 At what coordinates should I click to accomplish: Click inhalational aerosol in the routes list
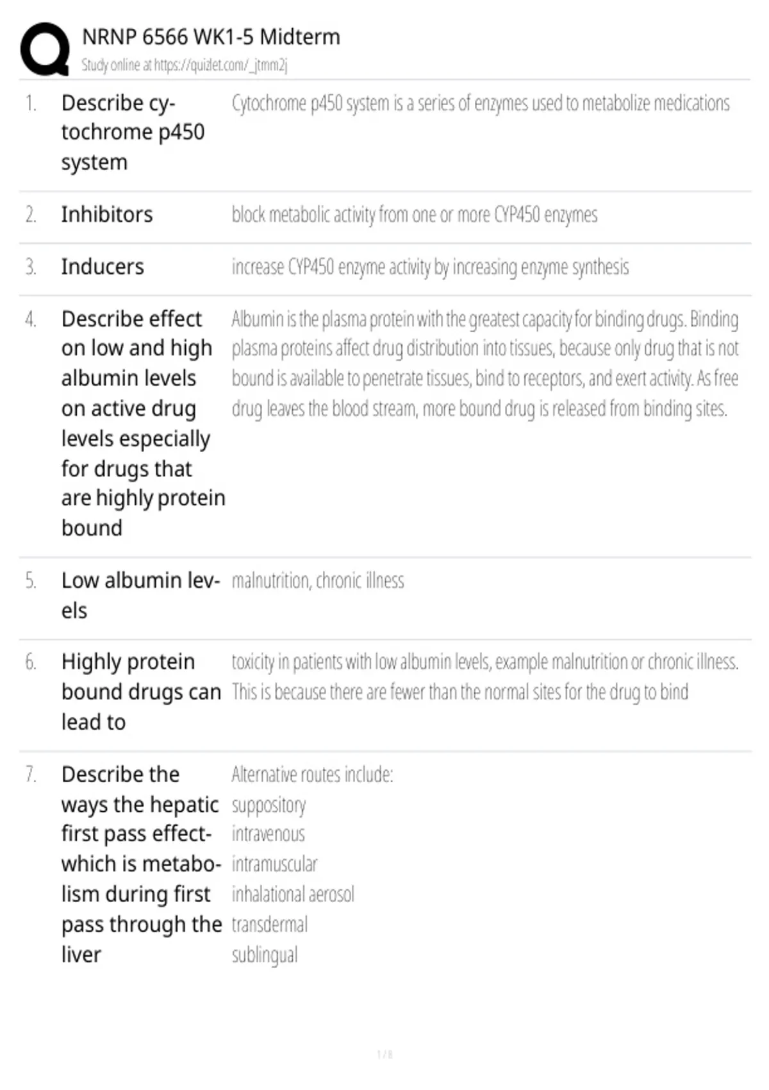[x=293, y=894]
